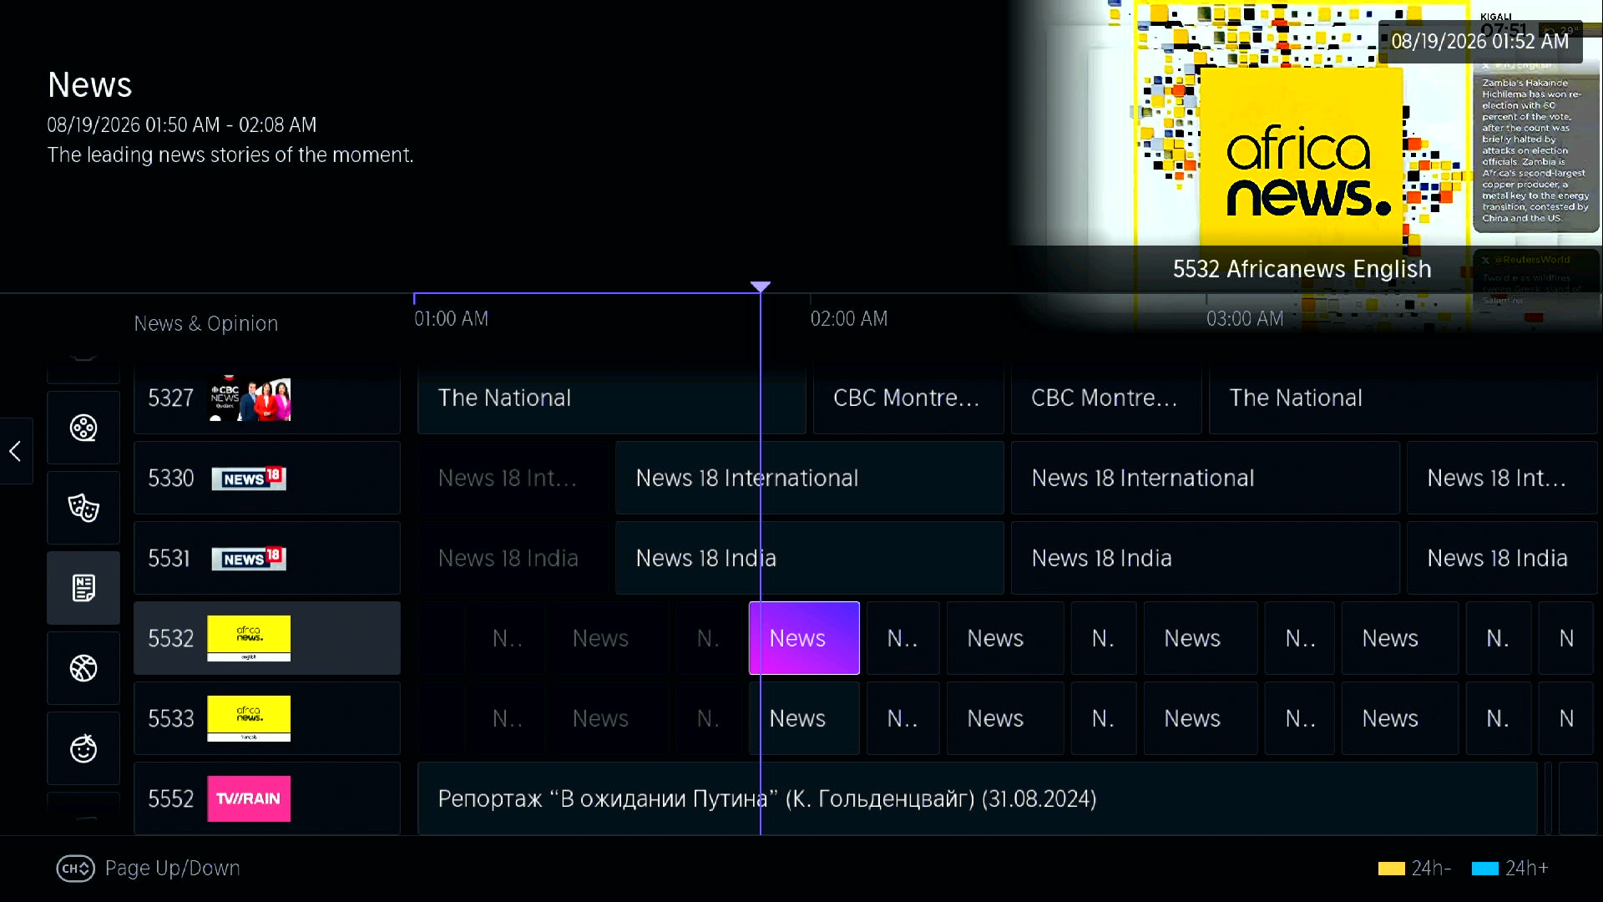Select the News18 logo on channel 5330
The image size is (1603, 902).
point(249,478)
